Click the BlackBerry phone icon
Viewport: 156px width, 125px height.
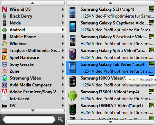click(4, 16)
